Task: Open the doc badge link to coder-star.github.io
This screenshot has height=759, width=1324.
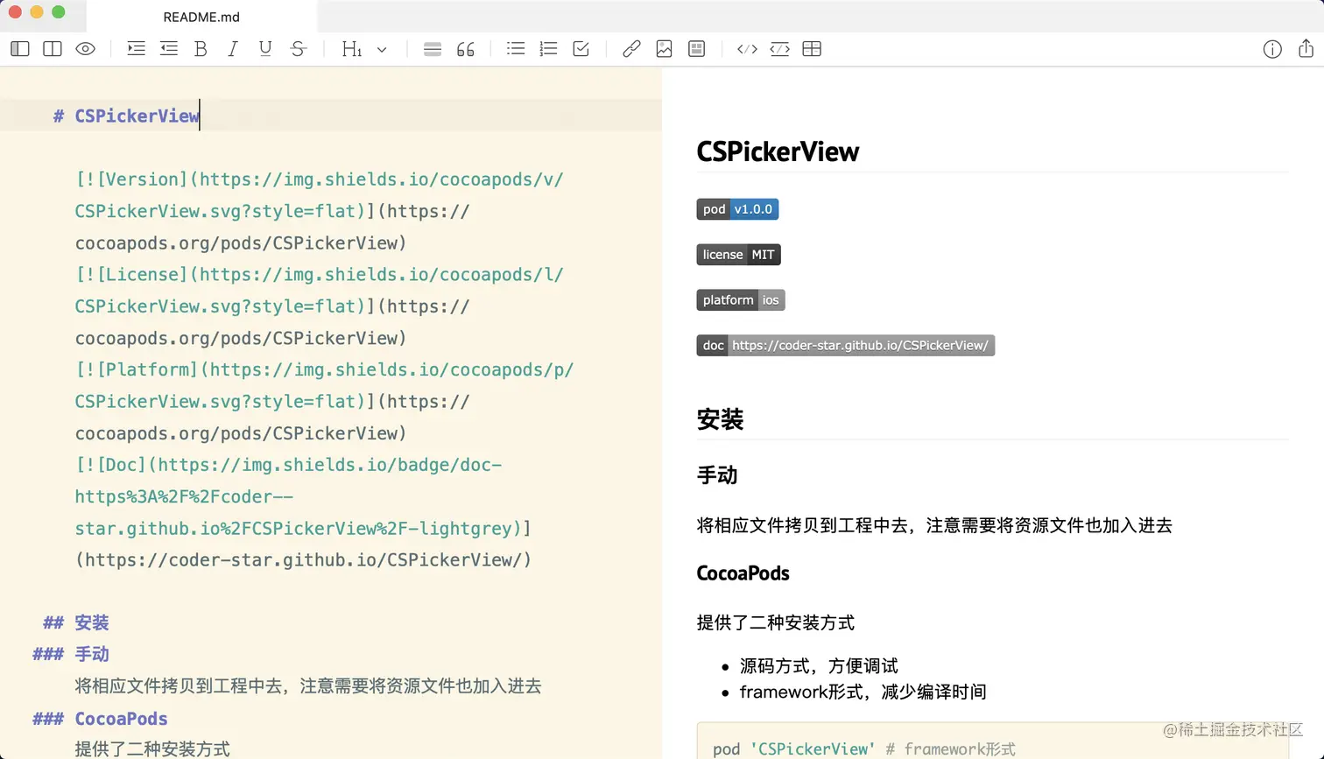Action: pyautogui.click(x=846, y=346)
